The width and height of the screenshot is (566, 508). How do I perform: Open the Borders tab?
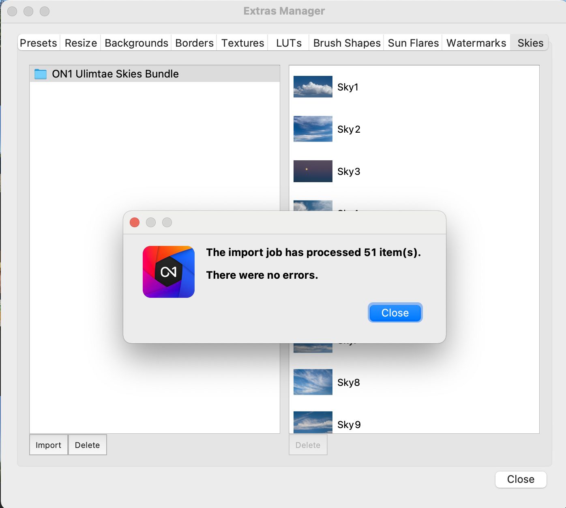(194, 43)
